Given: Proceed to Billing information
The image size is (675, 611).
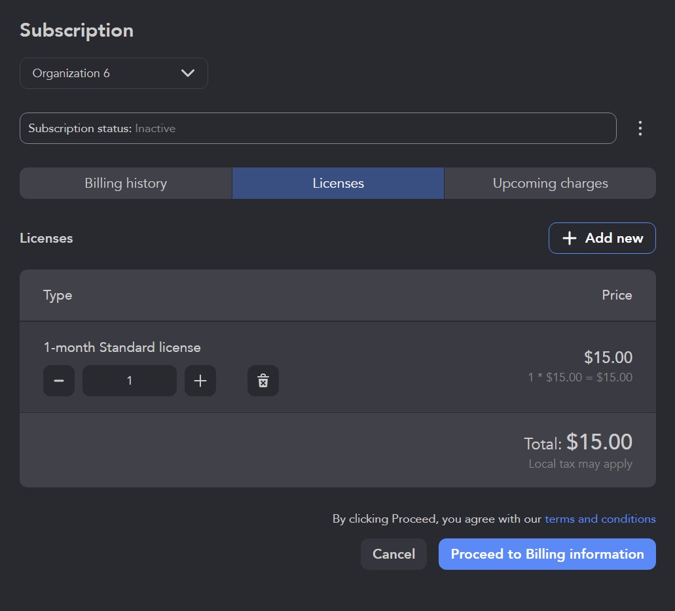Looking at the screenshot, I should click(x=547, y=554).
